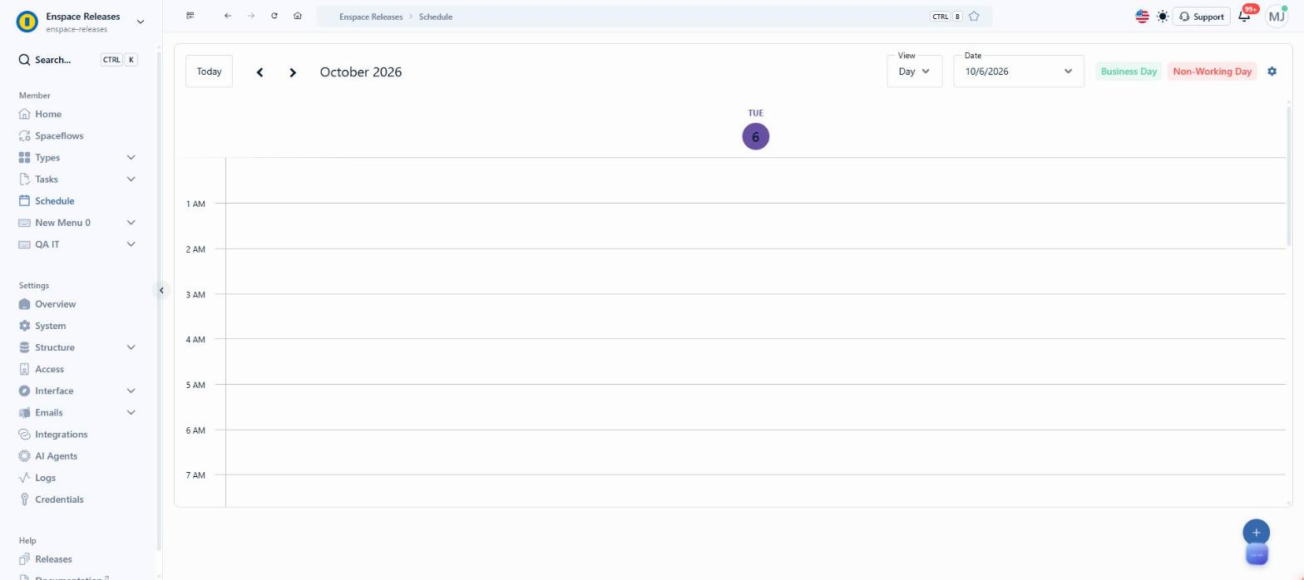
Task: Open the Credentials key icon
Action: click(24, 499)
